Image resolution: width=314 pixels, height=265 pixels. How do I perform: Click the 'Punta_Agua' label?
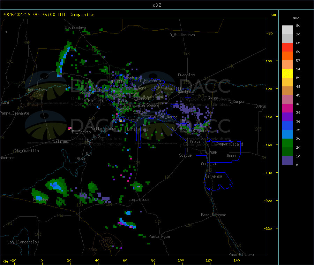159,236
